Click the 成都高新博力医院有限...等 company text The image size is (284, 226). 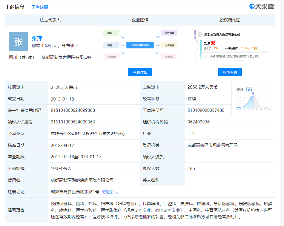click(x=67, y=57)
